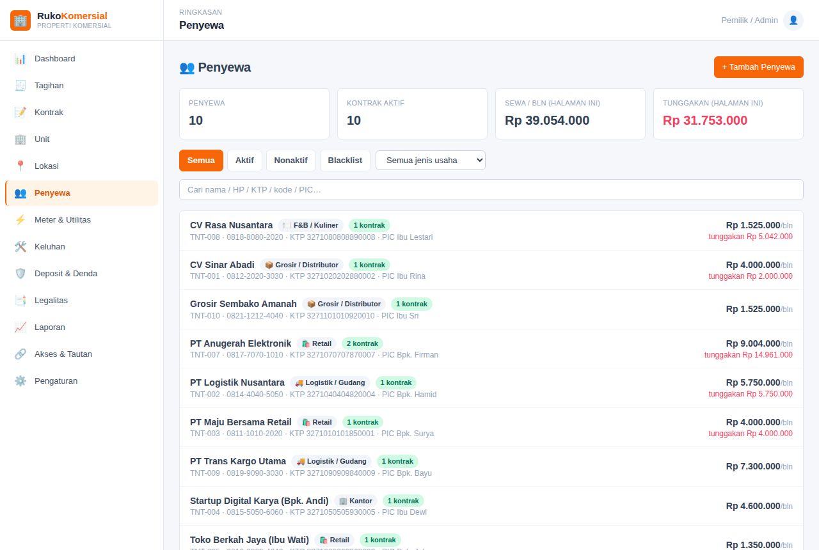Click the Retail tag on PT Maju Bersama Retail
The width and height of the screenshot is (819, 550).
[317, 422]
